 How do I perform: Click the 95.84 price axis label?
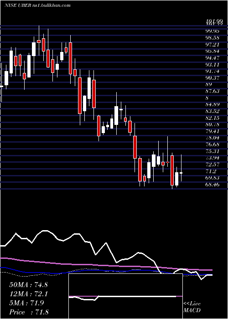pos(212,51)
